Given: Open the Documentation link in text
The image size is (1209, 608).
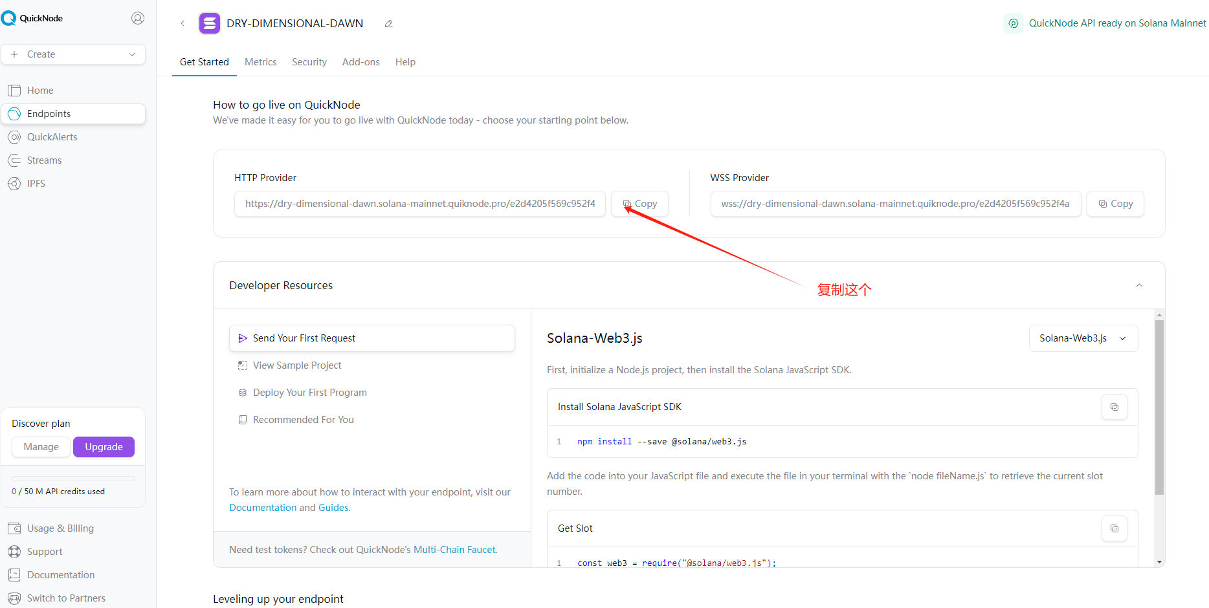Looking at the screenshot, I should click(263, 508).
